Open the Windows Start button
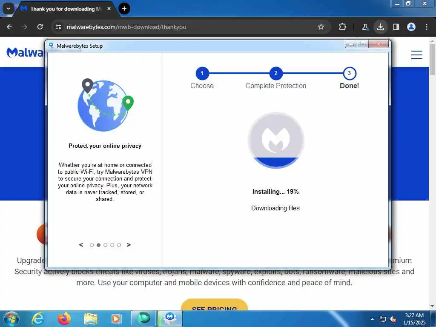This screenshot has width=436, height=327. point(11,318)
